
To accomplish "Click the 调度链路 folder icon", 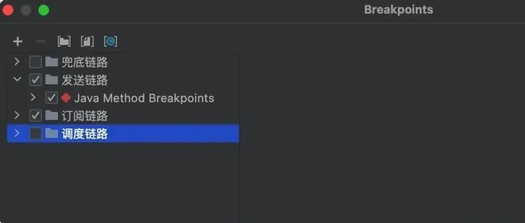I will point(51,133).
